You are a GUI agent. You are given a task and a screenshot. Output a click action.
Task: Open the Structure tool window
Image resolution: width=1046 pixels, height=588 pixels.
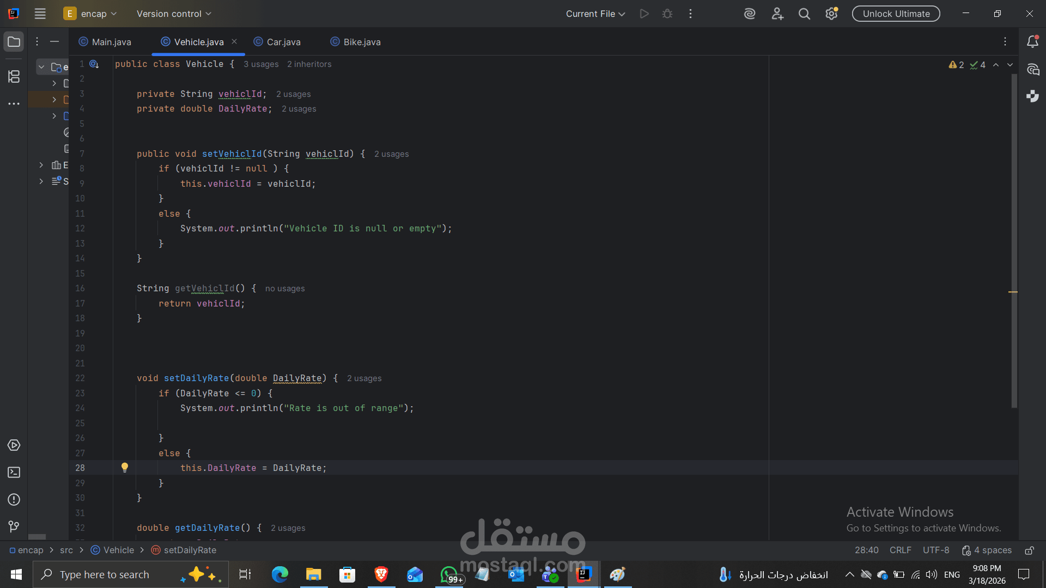pos(14,77)
